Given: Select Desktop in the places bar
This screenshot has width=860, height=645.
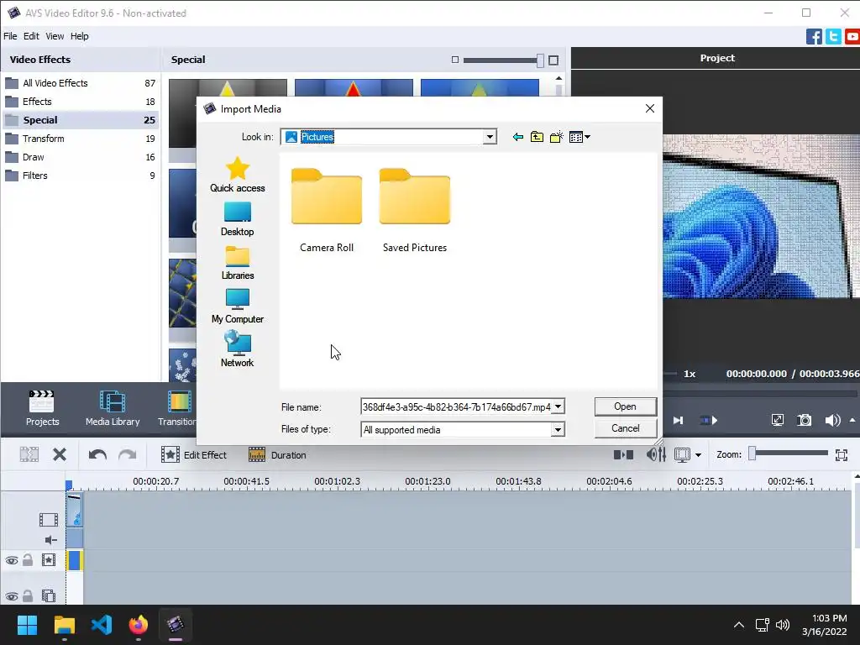Looking at the screenshot, I should 238,219.
